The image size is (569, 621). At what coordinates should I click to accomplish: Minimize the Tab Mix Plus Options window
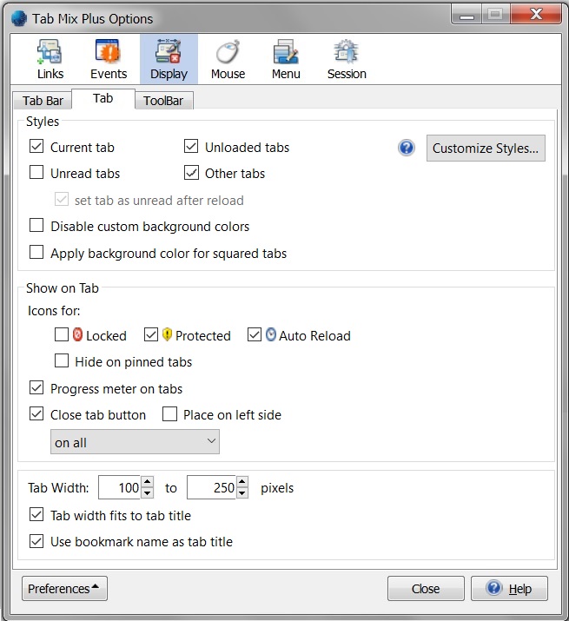tap(466, 15)
